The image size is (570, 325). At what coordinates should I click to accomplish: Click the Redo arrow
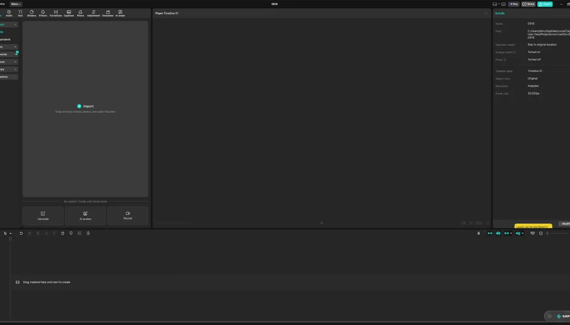(x=29, y=233)
